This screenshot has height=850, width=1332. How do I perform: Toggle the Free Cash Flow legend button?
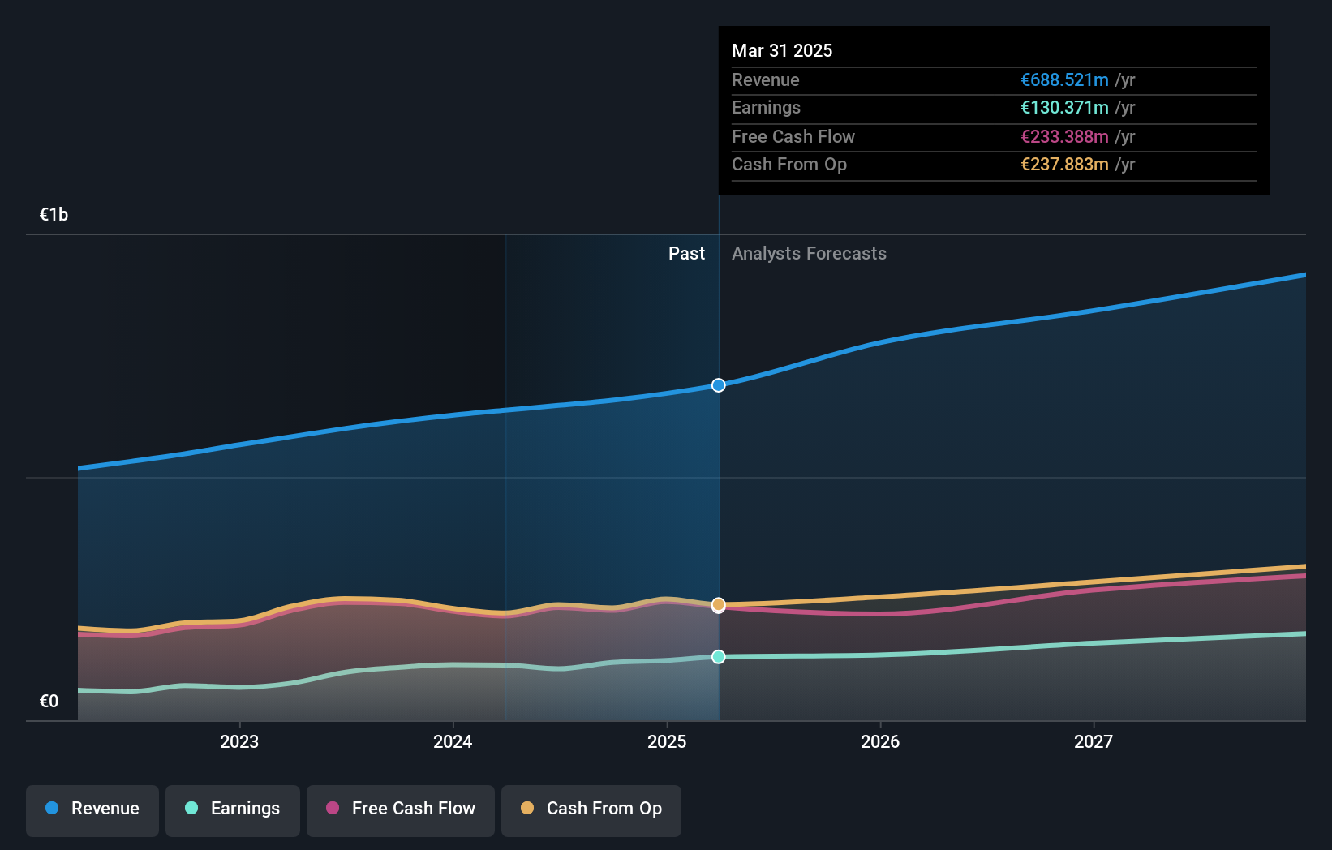click(401, 810)
